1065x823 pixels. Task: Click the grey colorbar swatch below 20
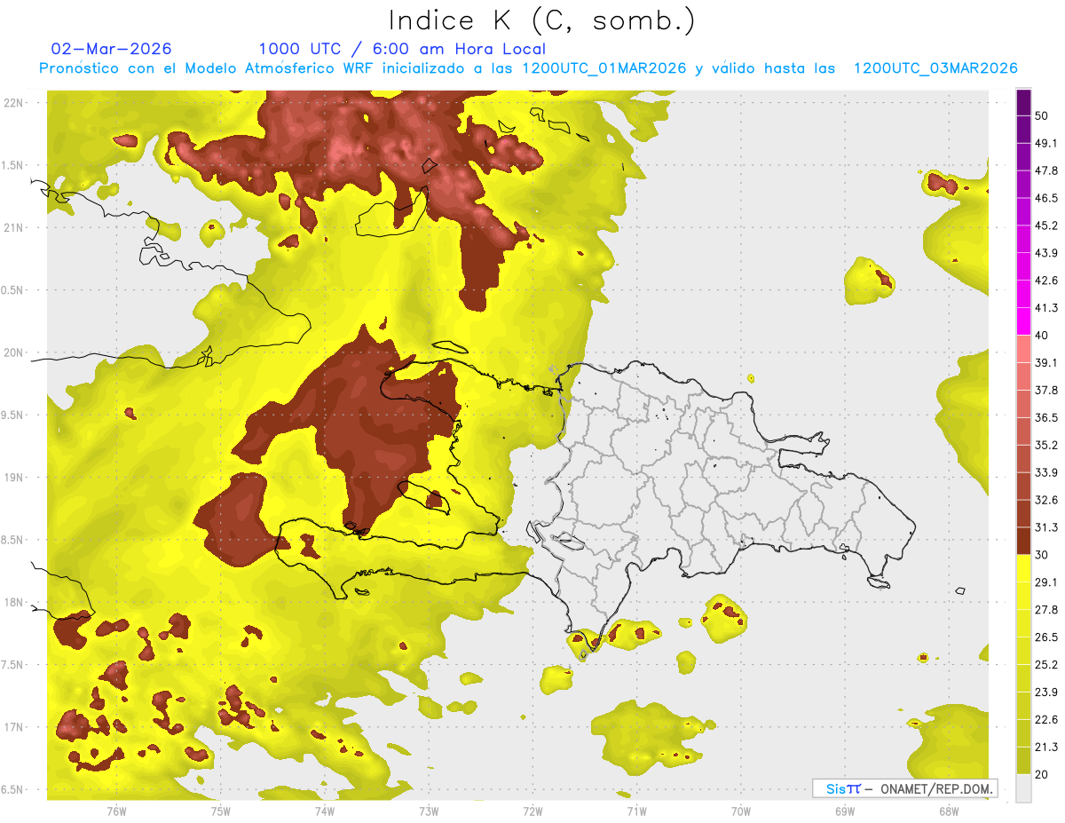pos(1023,788)
